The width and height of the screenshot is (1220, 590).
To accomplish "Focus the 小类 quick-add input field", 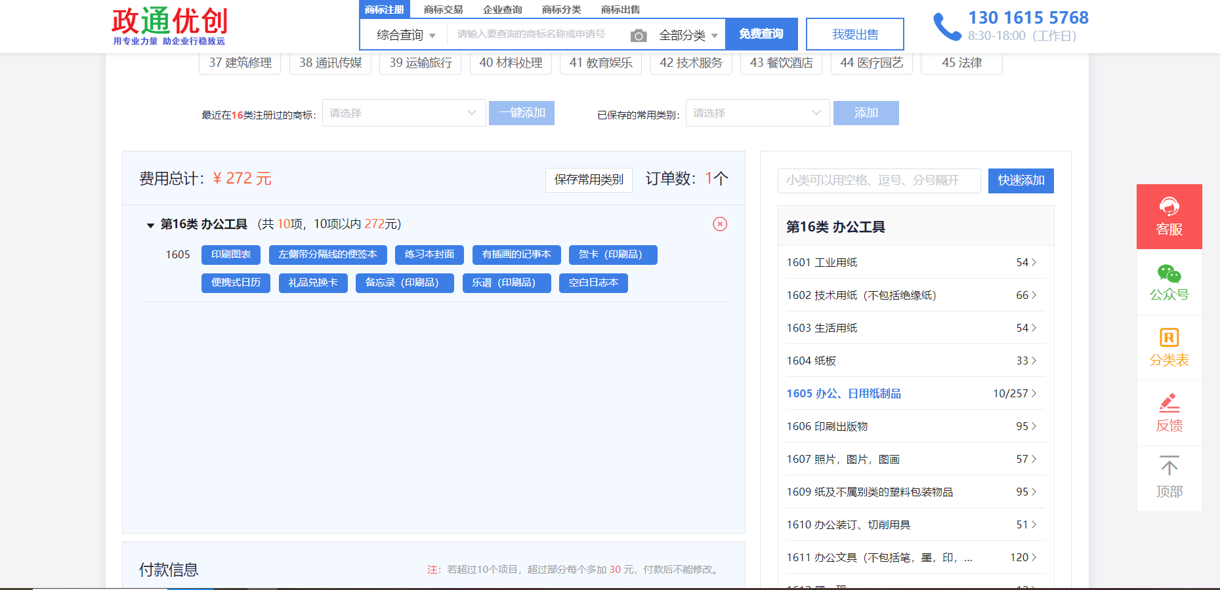I will [879, 180].
